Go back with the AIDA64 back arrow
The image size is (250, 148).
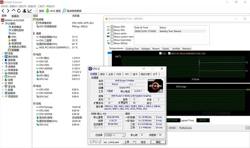tap(3, 11)
